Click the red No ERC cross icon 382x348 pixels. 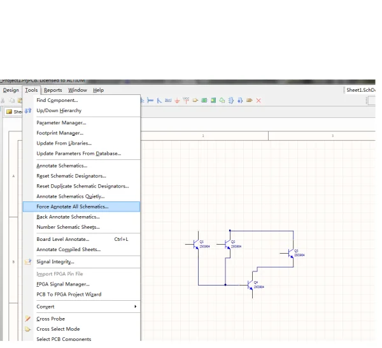pos(258,101)
